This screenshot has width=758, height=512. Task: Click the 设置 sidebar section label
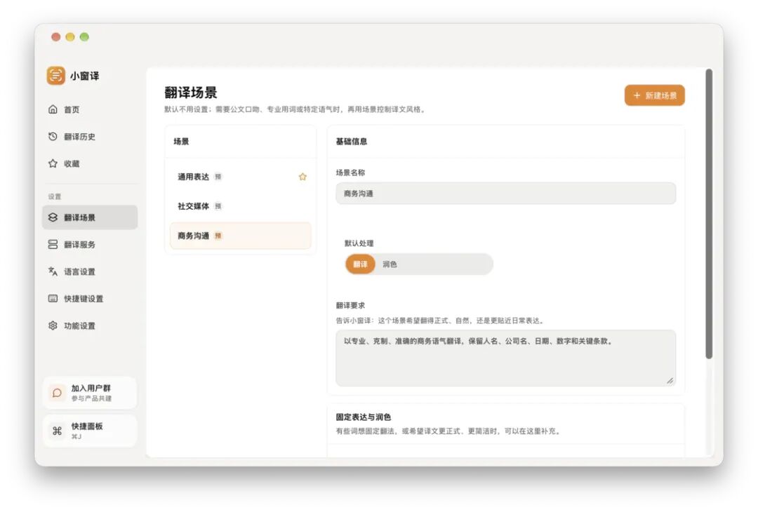tap(55, 196)
